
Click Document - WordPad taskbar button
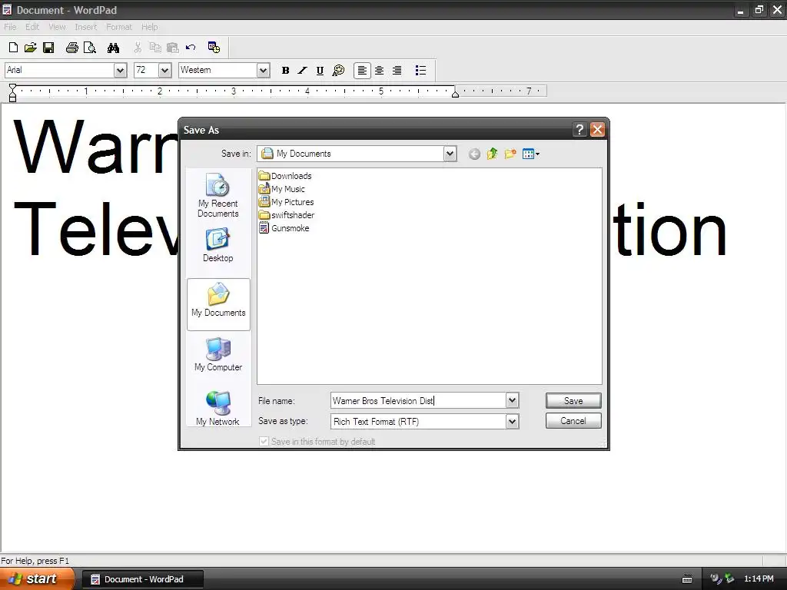[143, 579]
